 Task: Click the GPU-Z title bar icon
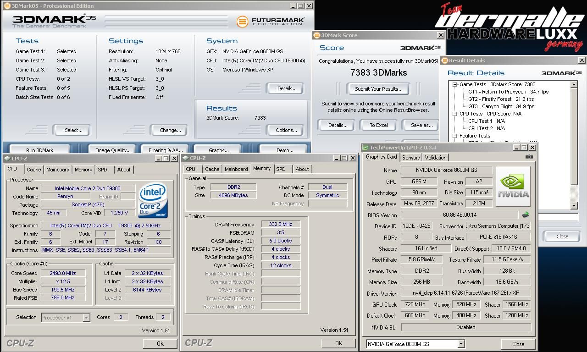[365, 148]
